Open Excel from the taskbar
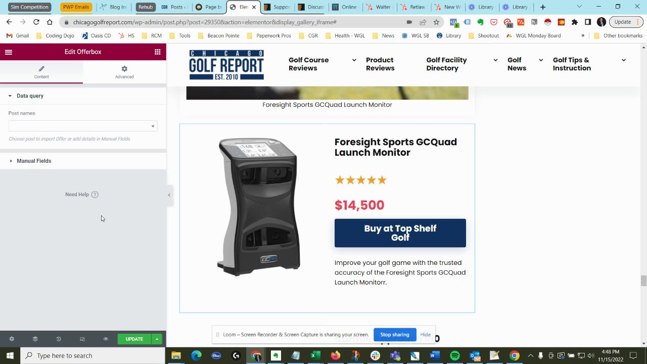 (315, 356)
